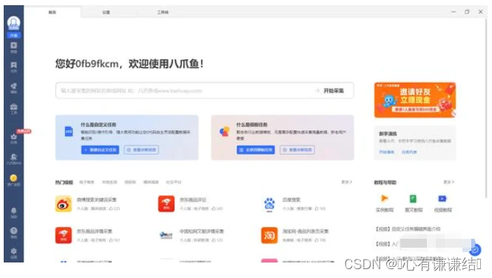Screen dimensions: 492x278
Task: Open the JD product details template icon in second row
Action: pos(64,235)
